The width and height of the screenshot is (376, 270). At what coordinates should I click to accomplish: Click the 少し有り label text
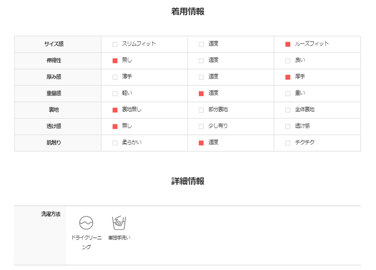click(x=218, y=126)
